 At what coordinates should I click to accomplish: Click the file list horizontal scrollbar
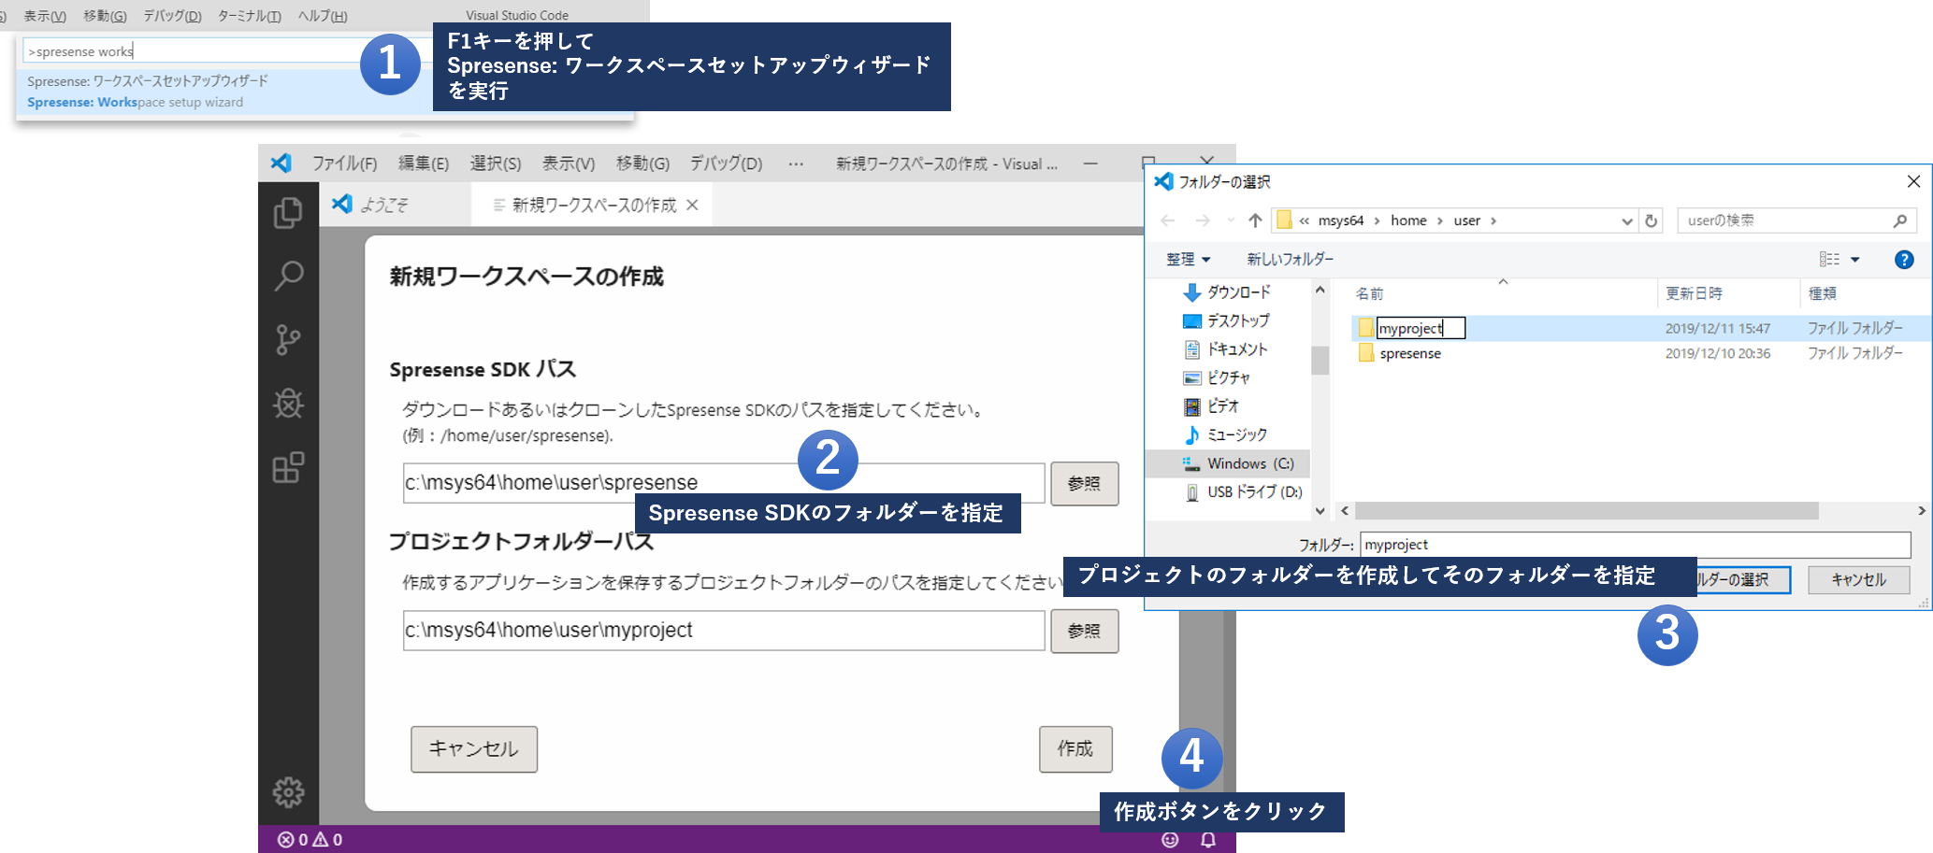[1585, 511]
